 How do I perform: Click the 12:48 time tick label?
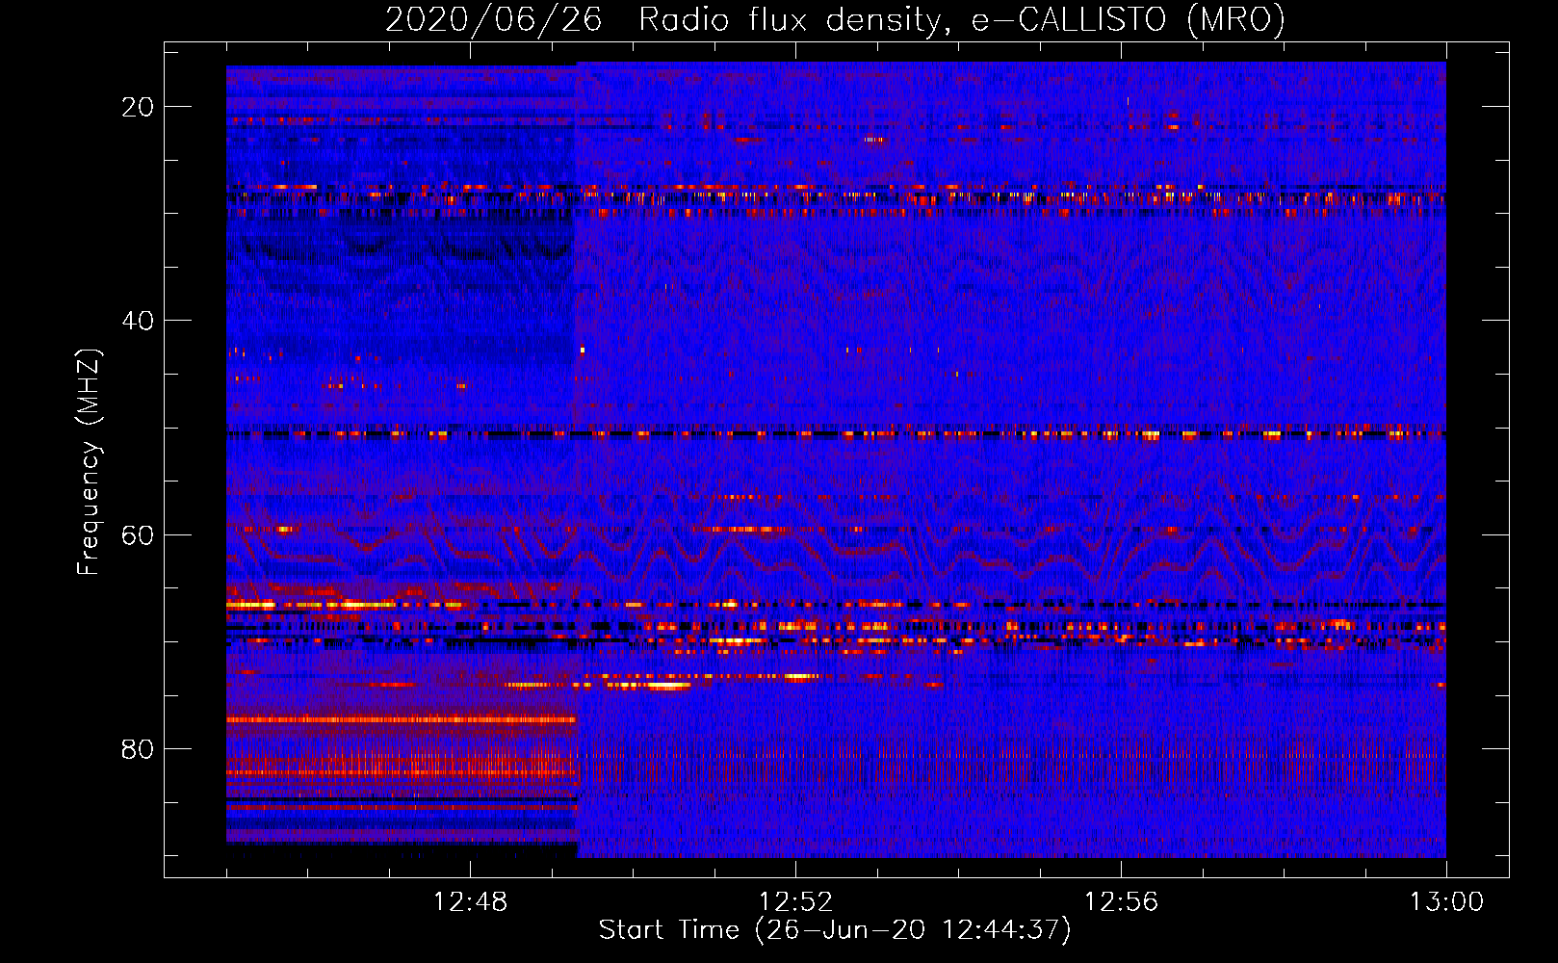(470, 902)
